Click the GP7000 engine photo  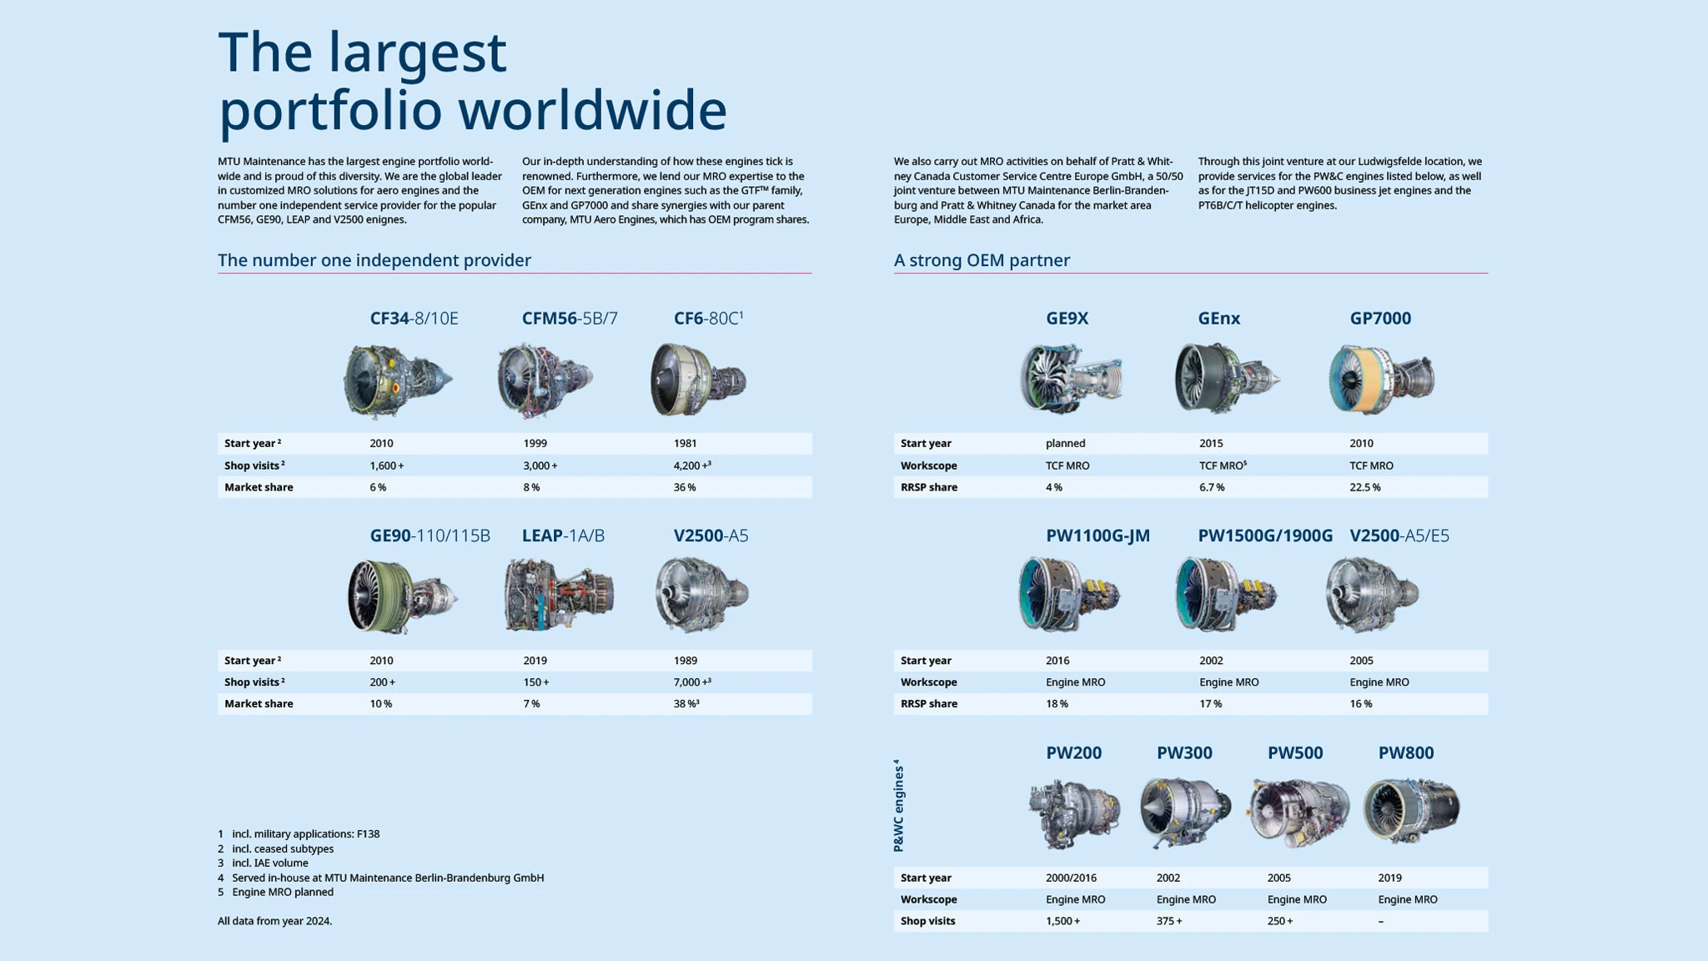coord(1381,380)
